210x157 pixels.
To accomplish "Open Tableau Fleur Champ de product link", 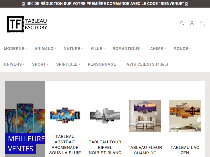I will point(145,150).
